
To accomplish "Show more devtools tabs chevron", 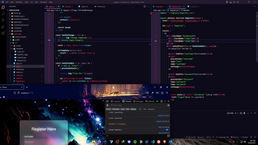I will 157,101.
